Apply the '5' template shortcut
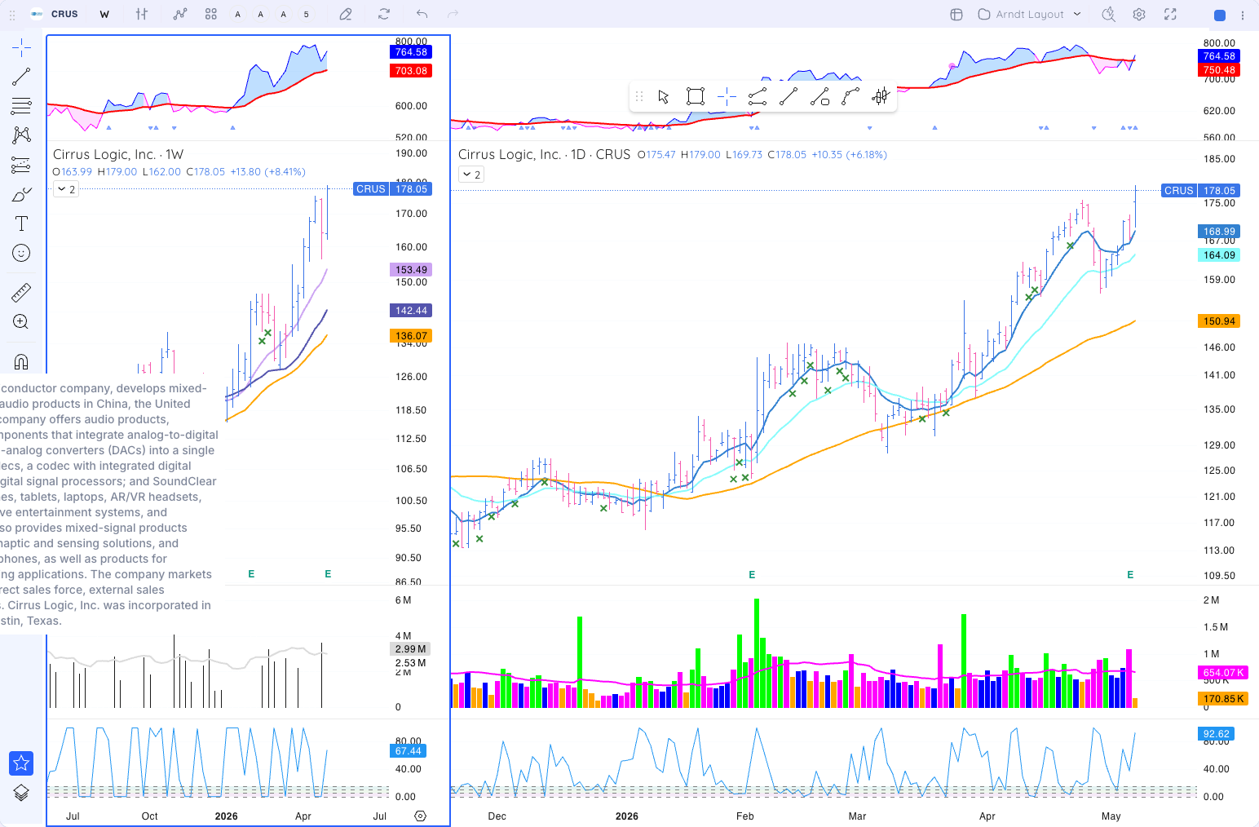This screenshot has height=827, width=1259. [x=306, y=14]
